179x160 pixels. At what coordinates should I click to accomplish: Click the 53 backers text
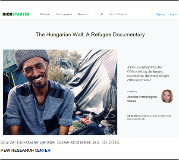pos(133,116)
